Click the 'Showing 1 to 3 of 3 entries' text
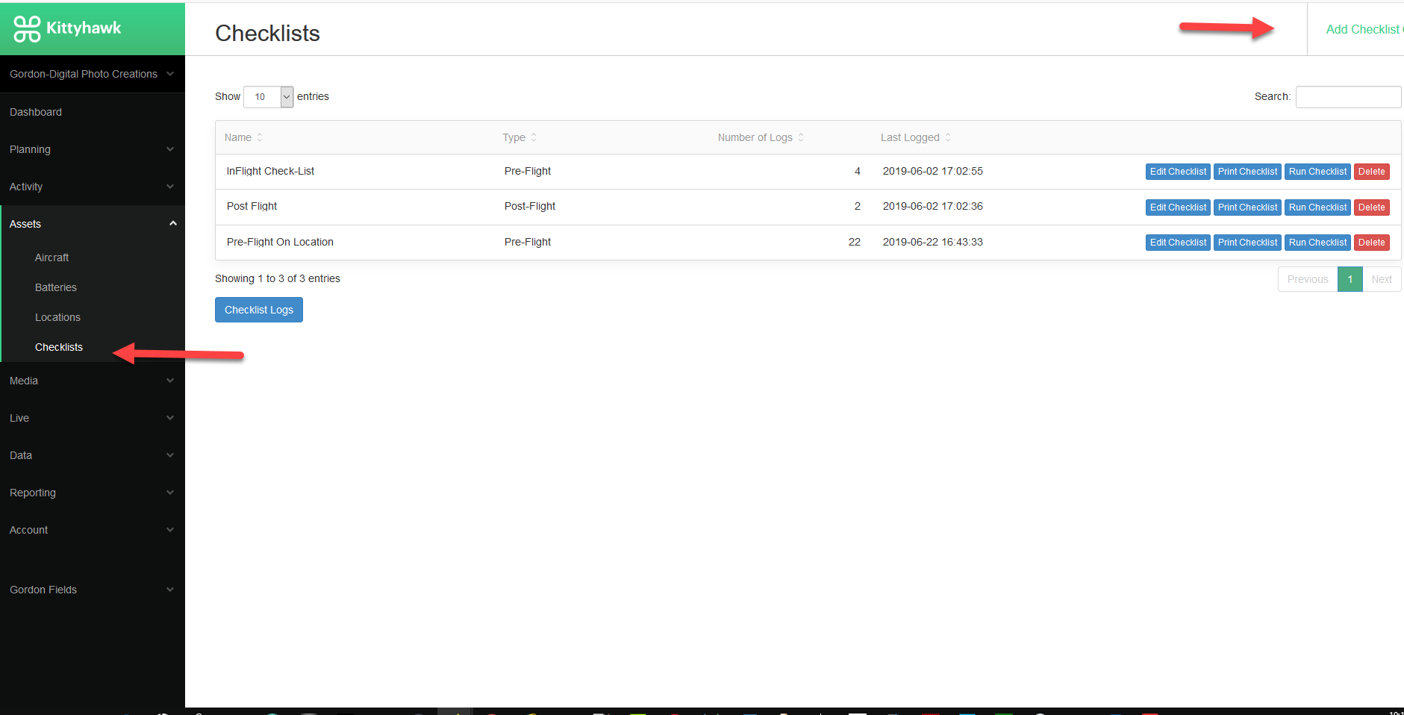The height and width of the screenshot is (715, 1404). (x=278, y=278)
